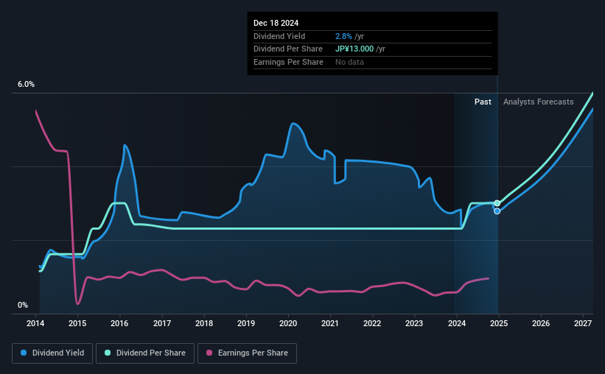Viewport: 605px width, 374px height.
Task: Click the blue data point marker at 2025
Action: 497,211
